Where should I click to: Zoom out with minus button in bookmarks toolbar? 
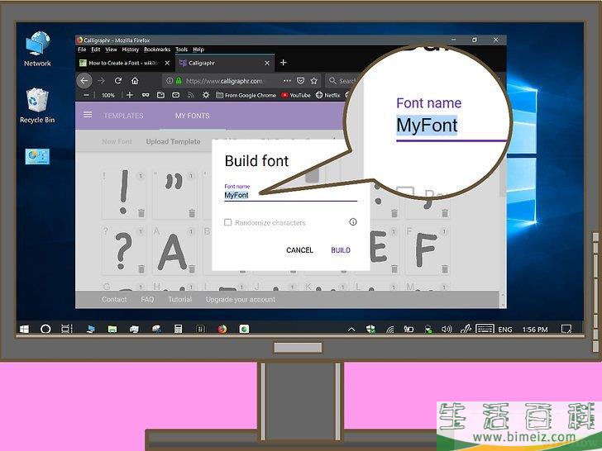coord(87,95)
